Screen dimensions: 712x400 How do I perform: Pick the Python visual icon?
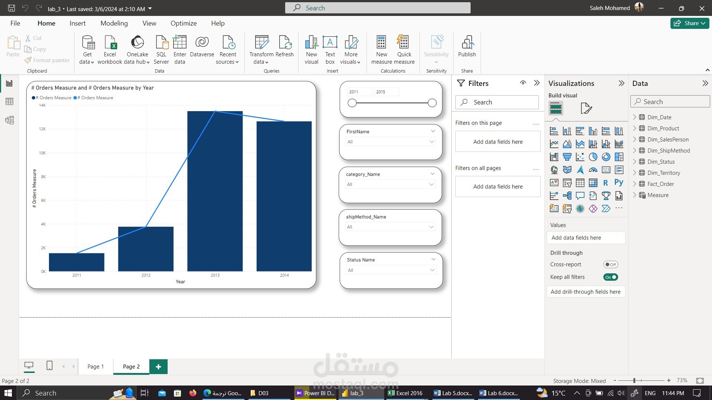pos(619,183)
